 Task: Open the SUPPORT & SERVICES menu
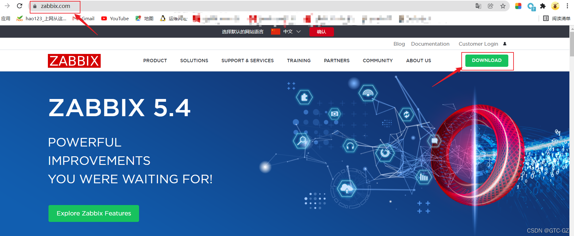[x=247, y=61]
